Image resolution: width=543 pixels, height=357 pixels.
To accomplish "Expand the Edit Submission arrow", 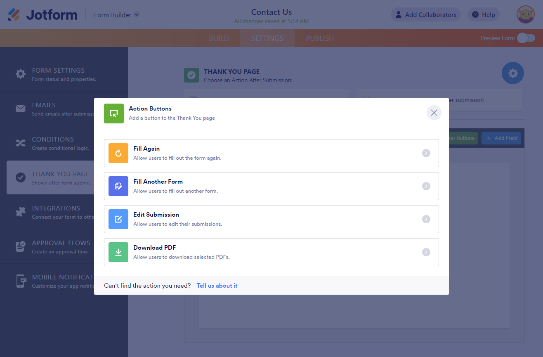I will 426,219.
